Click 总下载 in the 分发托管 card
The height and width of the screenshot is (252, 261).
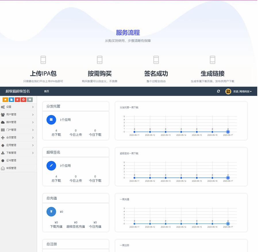[56, 135]
